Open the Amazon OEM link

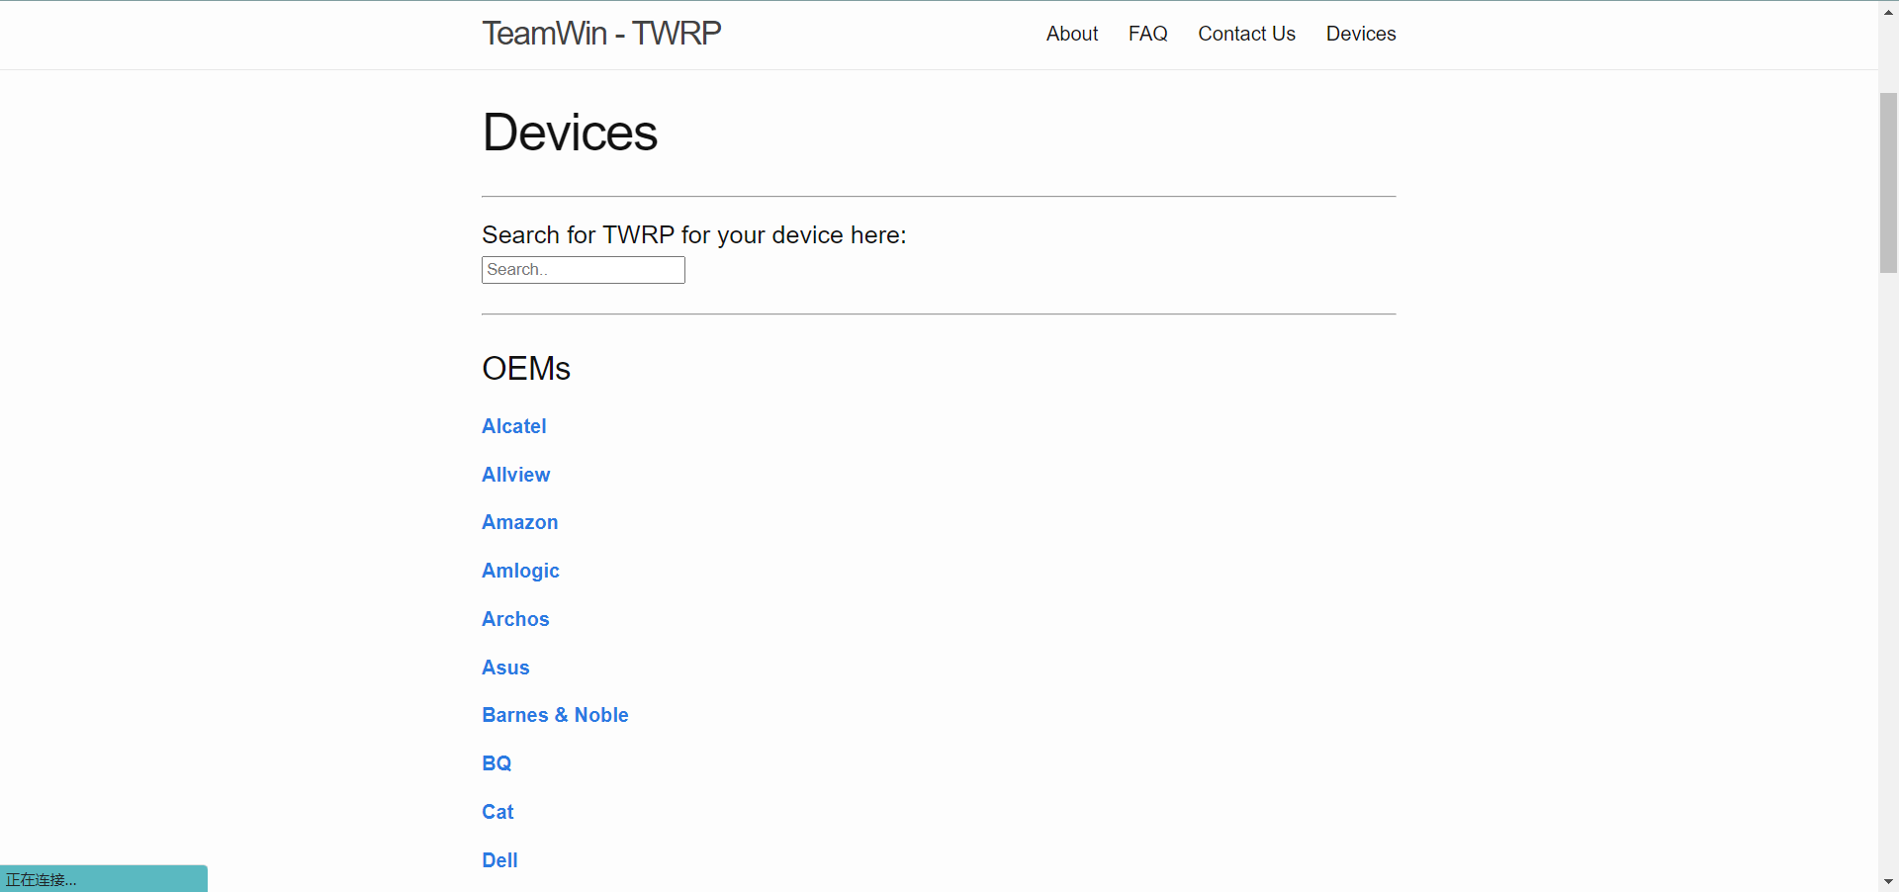(519, 522)
